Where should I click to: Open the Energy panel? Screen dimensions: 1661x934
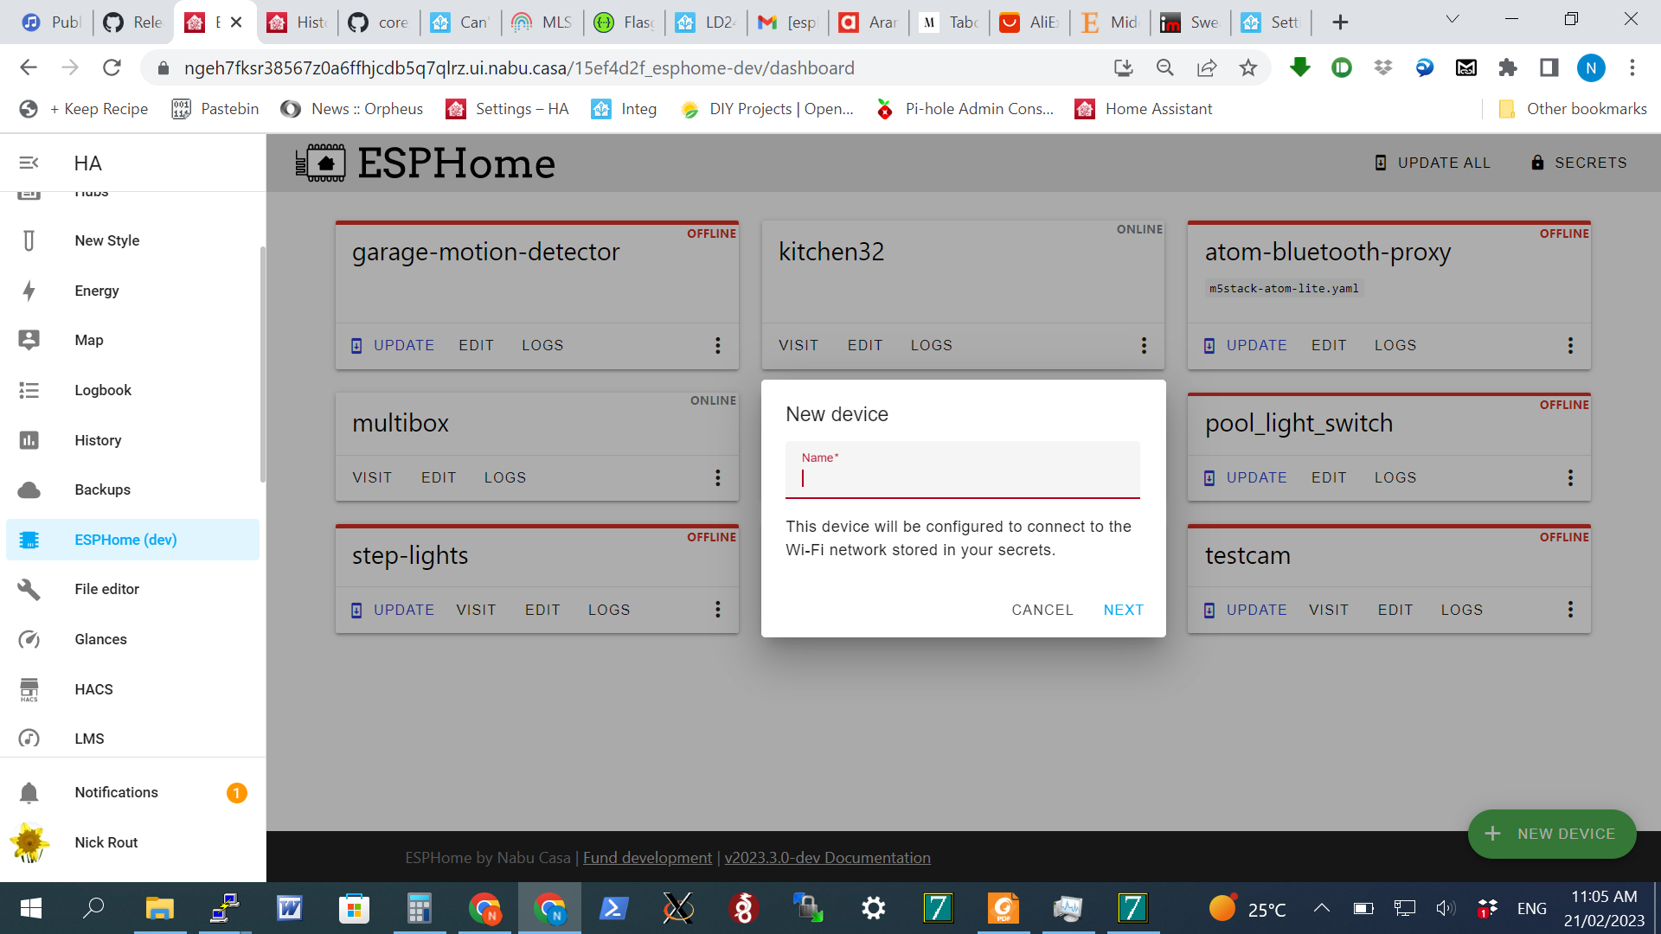click(95, 291)
